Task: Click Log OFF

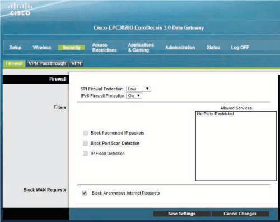Action: (x=240, y=48)
